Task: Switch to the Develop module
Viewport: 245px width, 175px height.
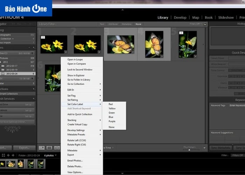Action: coord(180,17)
